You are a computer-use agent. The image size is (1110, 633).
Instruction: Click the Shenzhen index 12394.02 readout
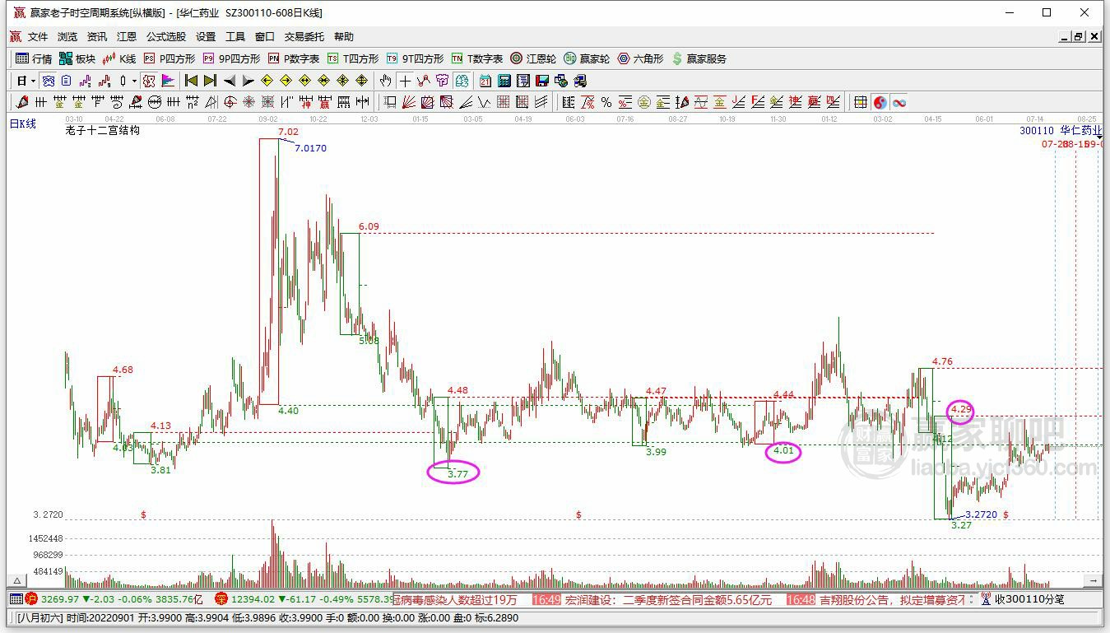pos(253,600)
